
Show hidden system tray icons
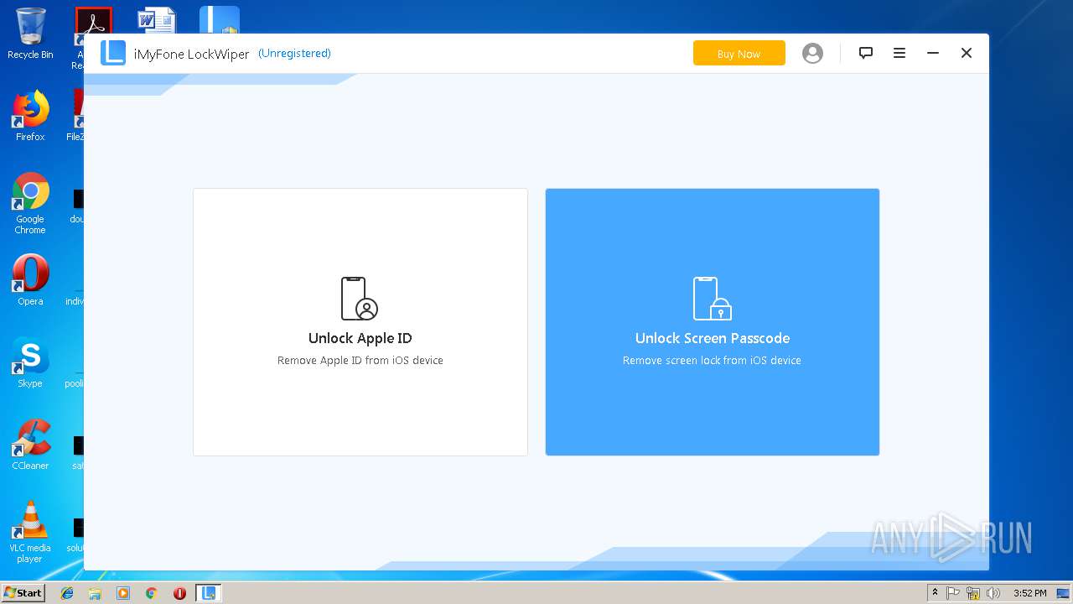935,593
